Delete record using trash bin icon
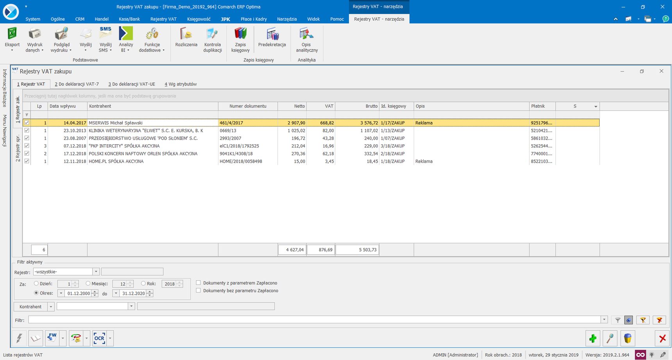 pos(627,338)
